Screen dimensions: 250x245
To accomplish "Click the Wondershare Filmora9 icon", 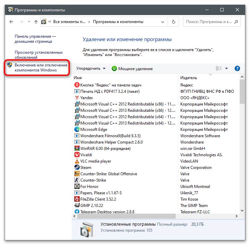I will point(77,136).
